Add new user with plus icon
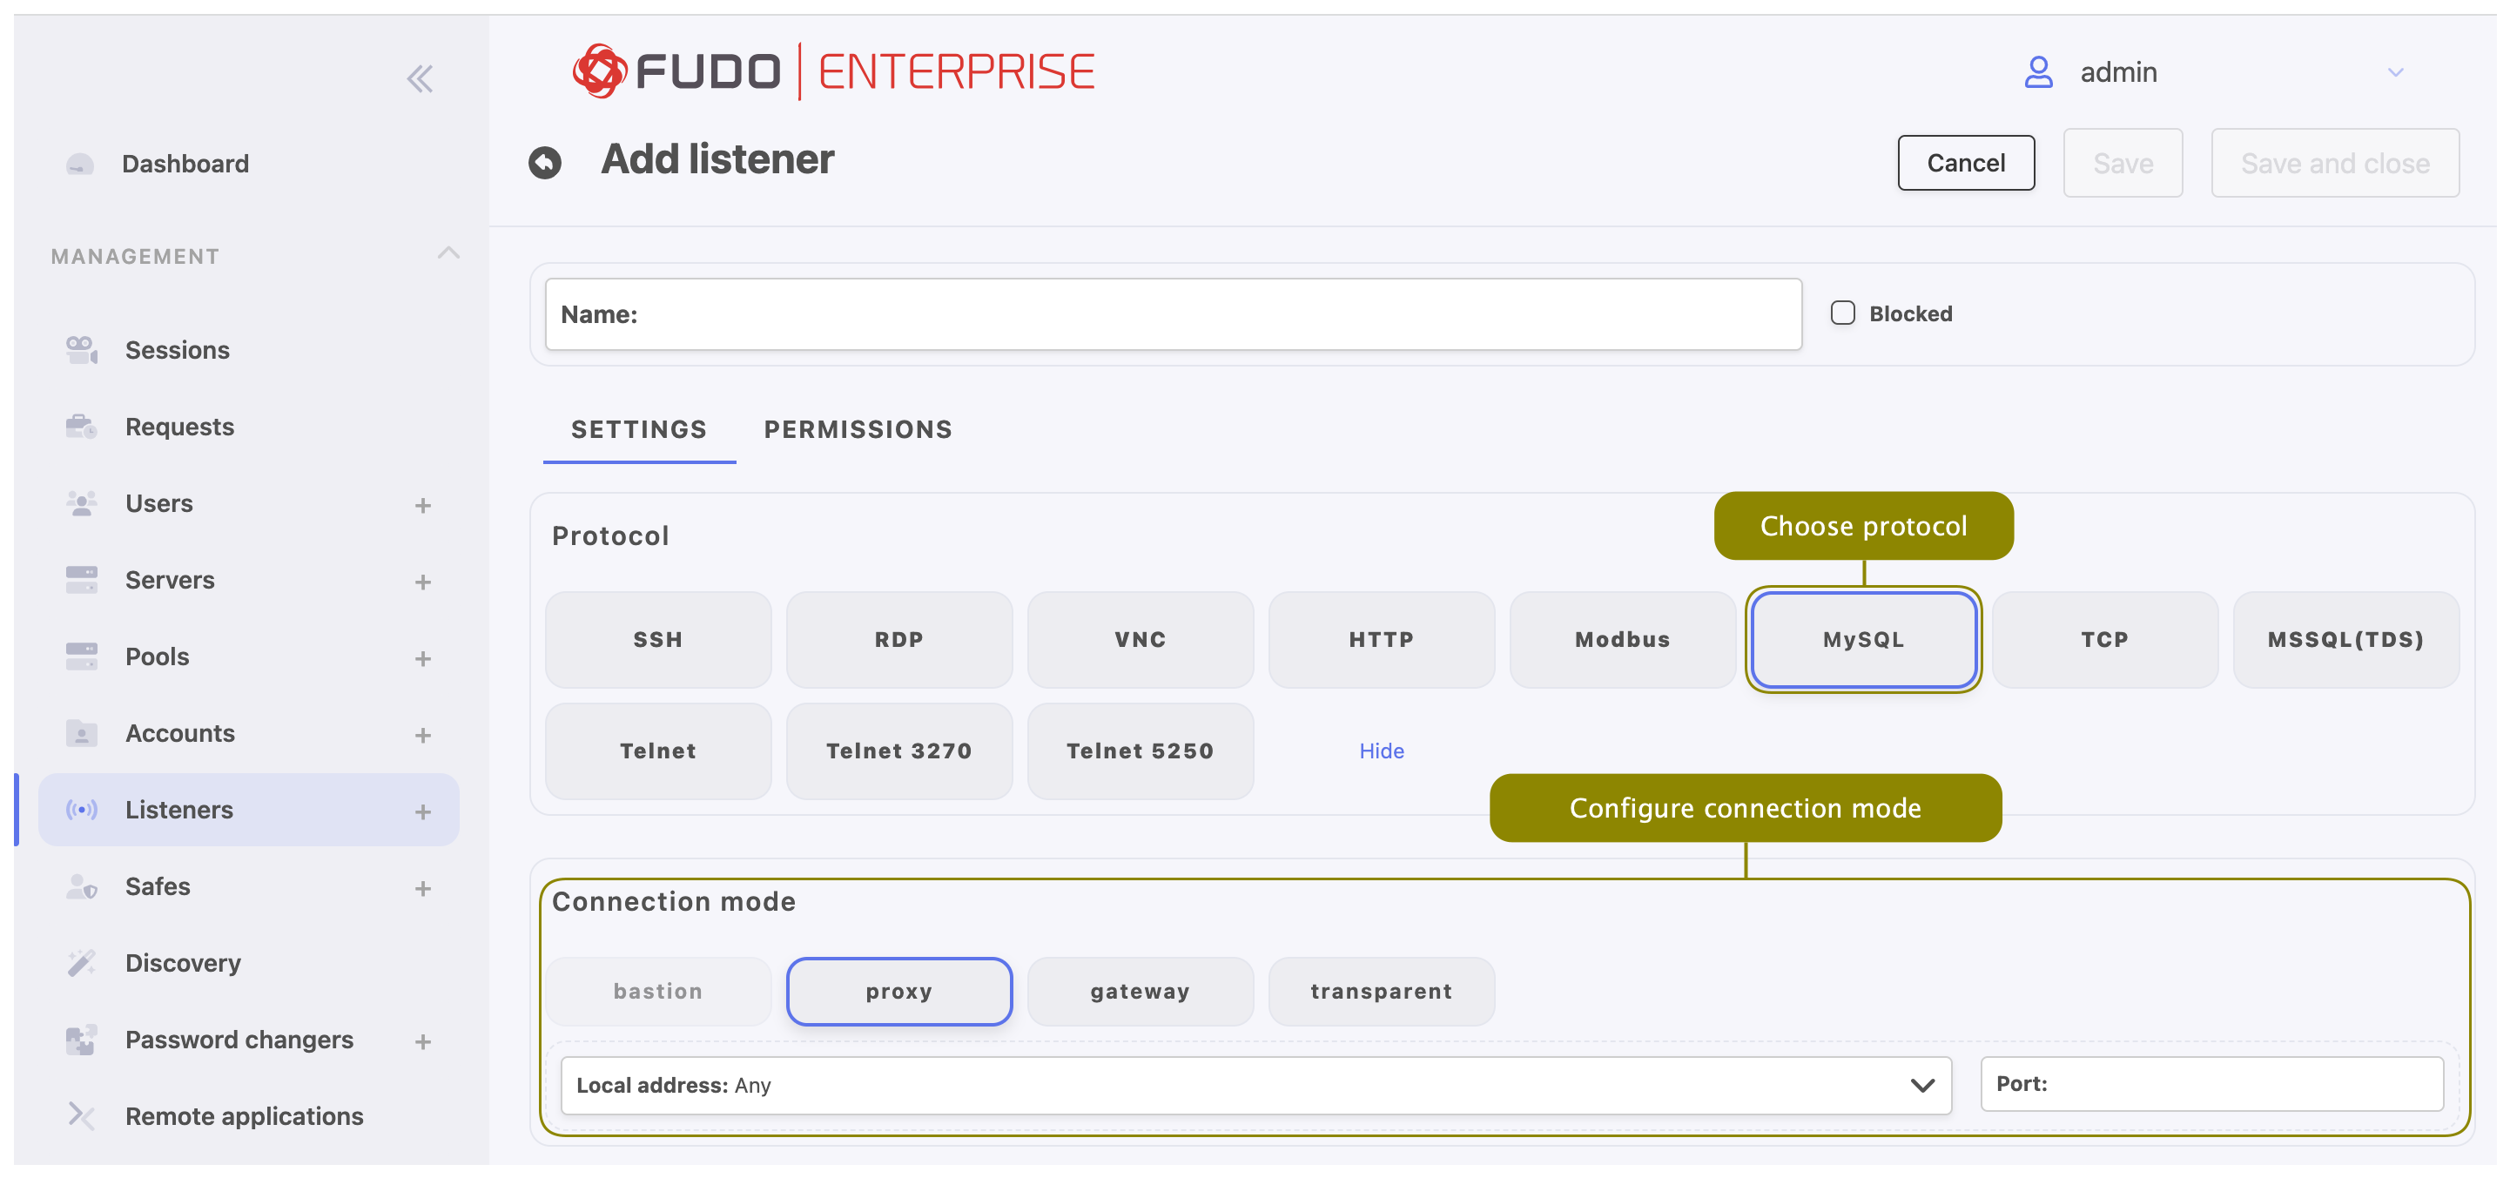Image resolution: width=2510 pixels, height=1185 pixels. coord(423,505)
